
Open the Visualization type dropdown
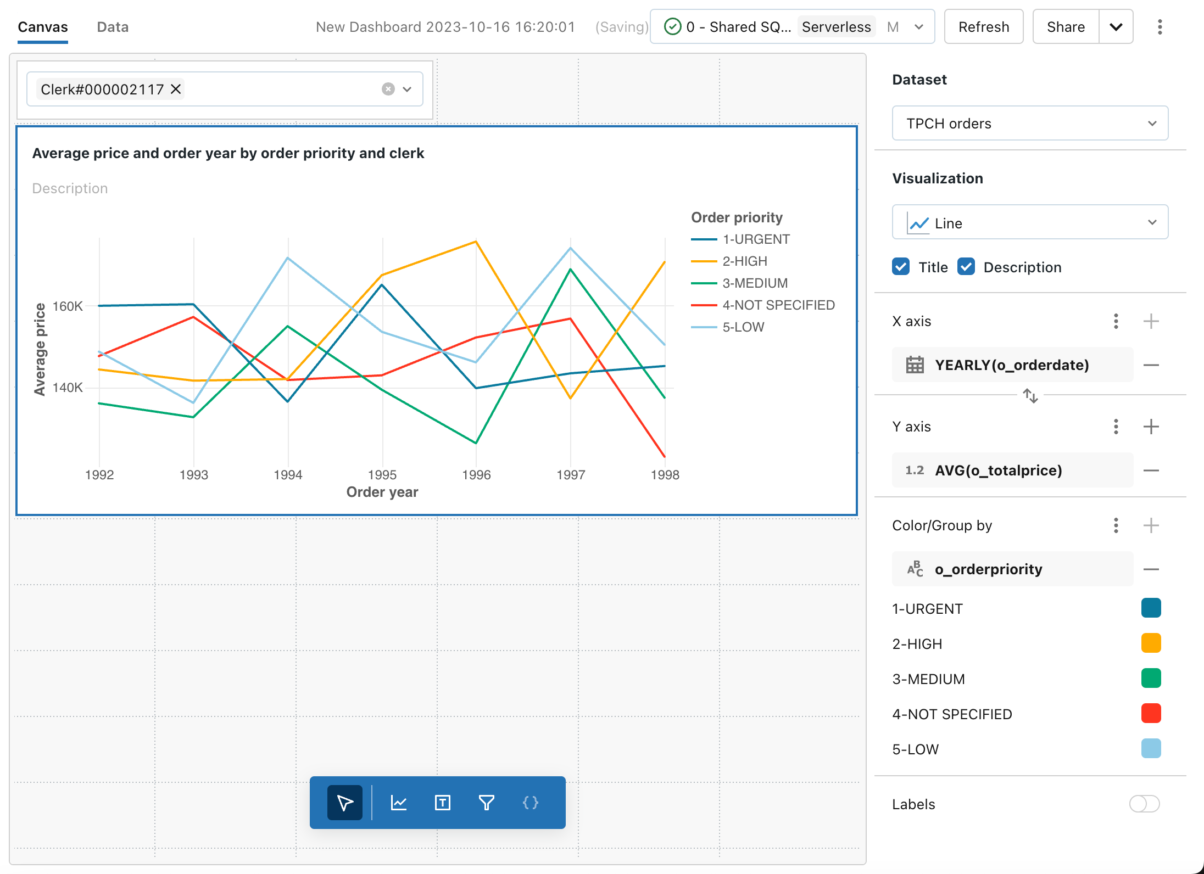pos(1028,222)
